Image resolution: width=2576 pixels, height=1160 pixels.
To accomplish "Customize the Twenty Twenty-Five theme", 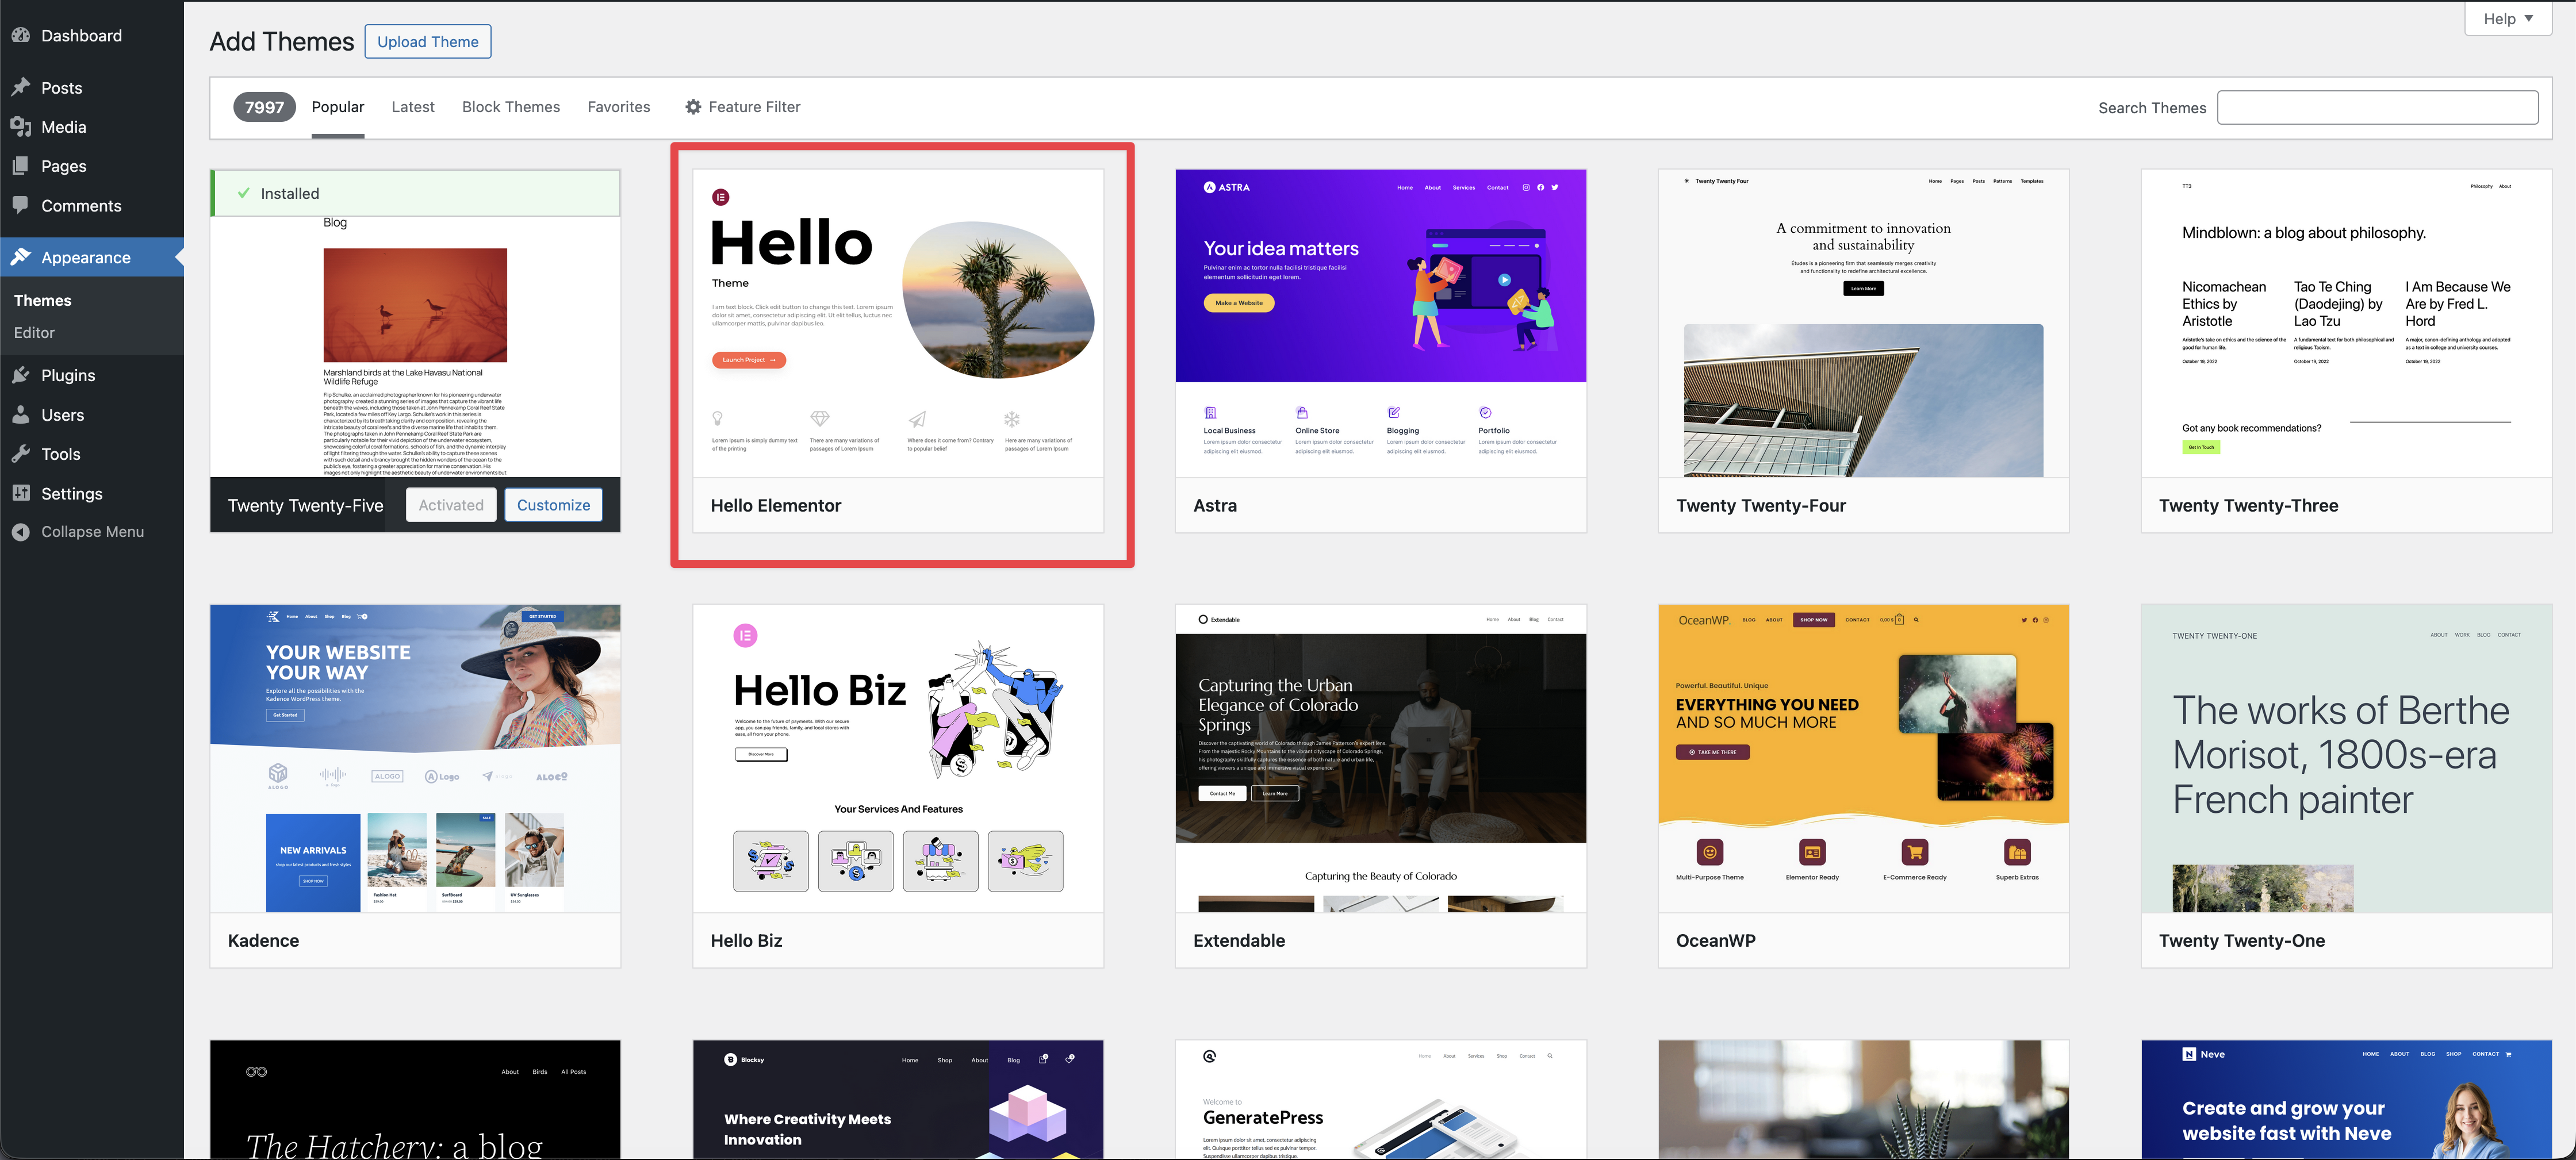I will (553, 504).
